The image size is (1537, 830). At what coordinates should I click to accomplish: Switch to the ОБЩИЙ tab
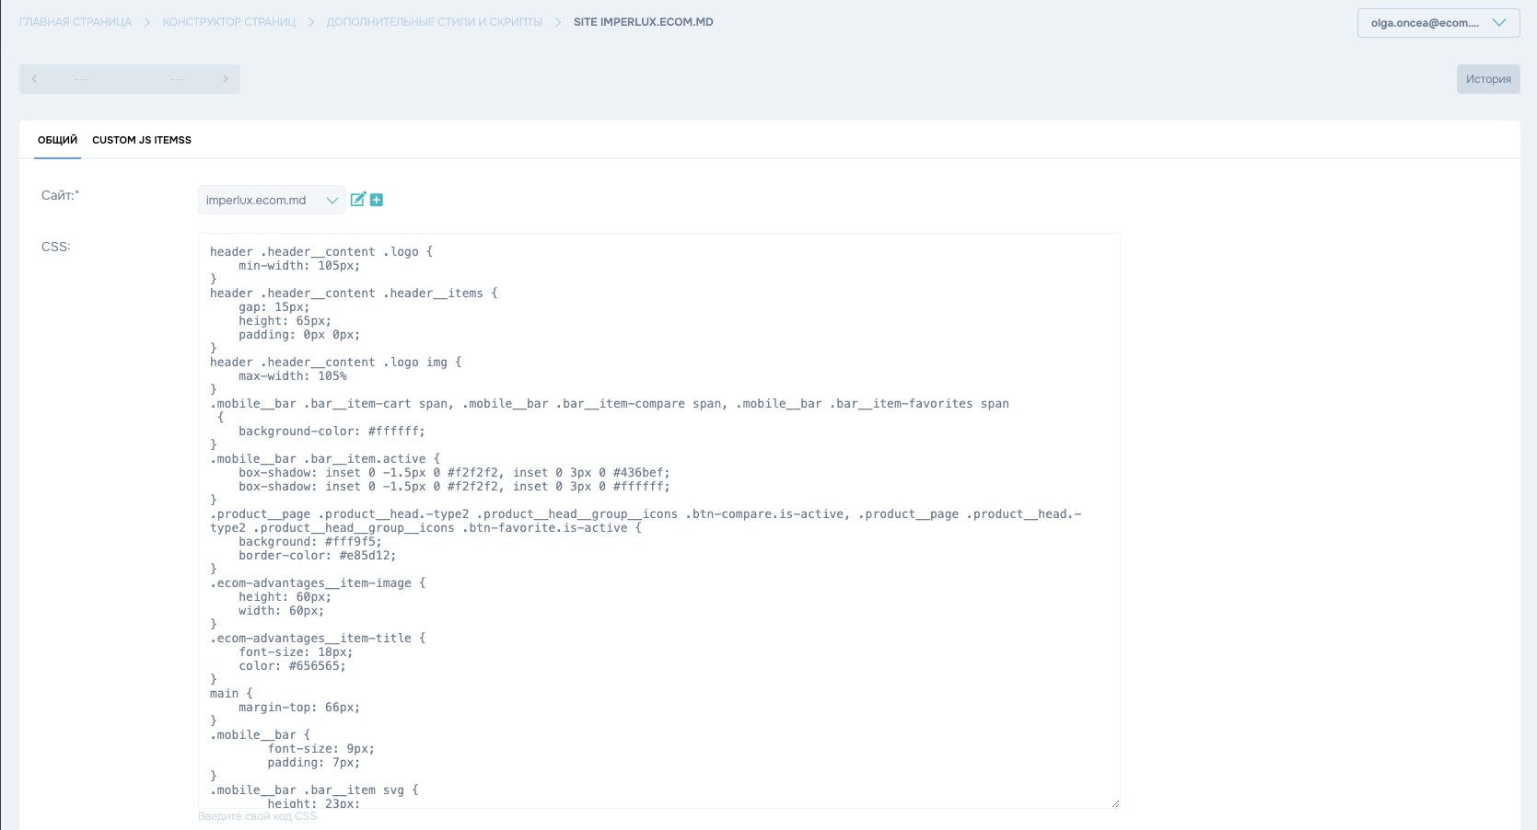point(57,140)
